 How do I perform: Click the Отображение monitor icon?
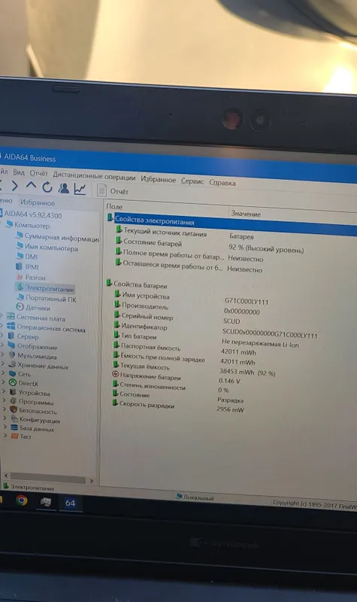coord(11,345)
